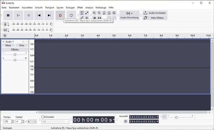214x130 pixels.
Task: Open the selection start time format dropdown
Action: (x=158, y=117)
